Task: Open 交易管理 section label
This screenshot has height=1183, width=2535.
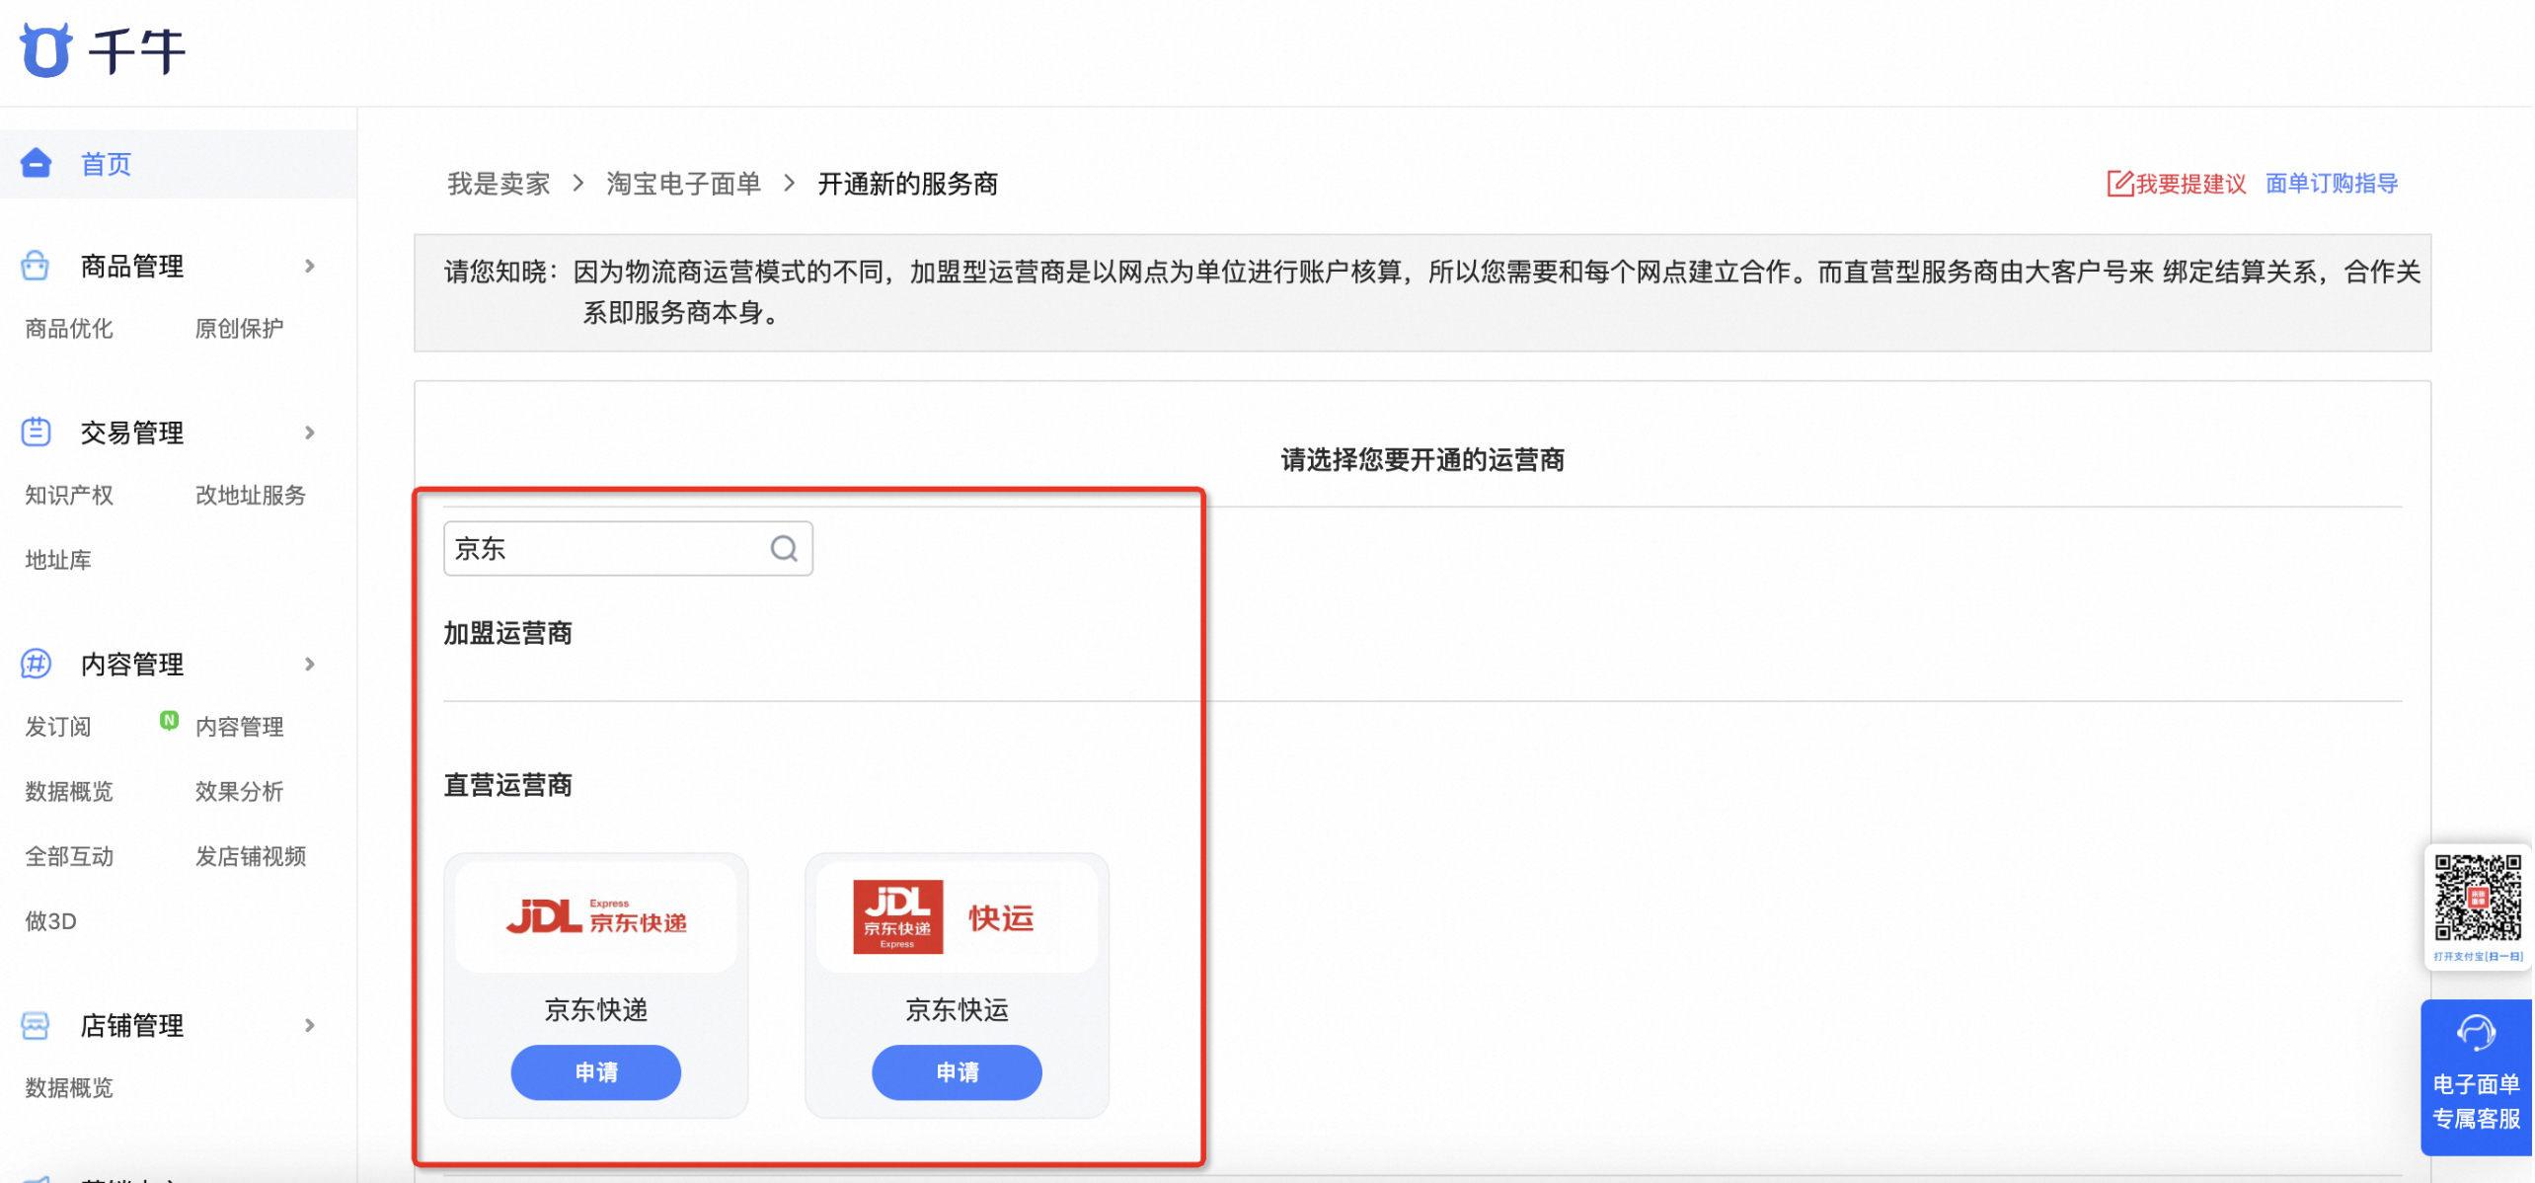Action: click(x=132, y=433)
